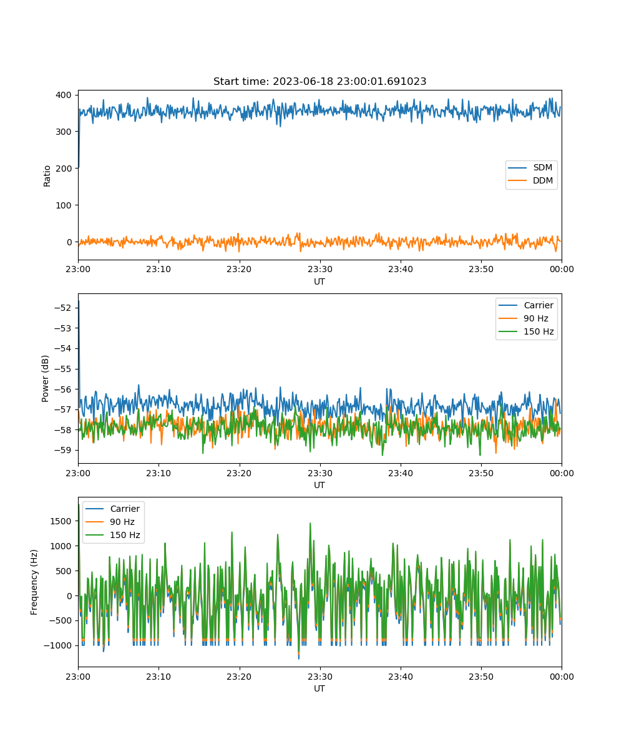Click 23:40 tick under the Power plot
The height and width of the screenshot is (749, 624).
(x=400, y=472)
